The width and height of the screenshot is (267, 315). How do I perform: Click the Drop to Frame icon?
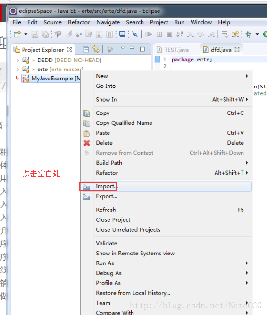tap(225, 35)
